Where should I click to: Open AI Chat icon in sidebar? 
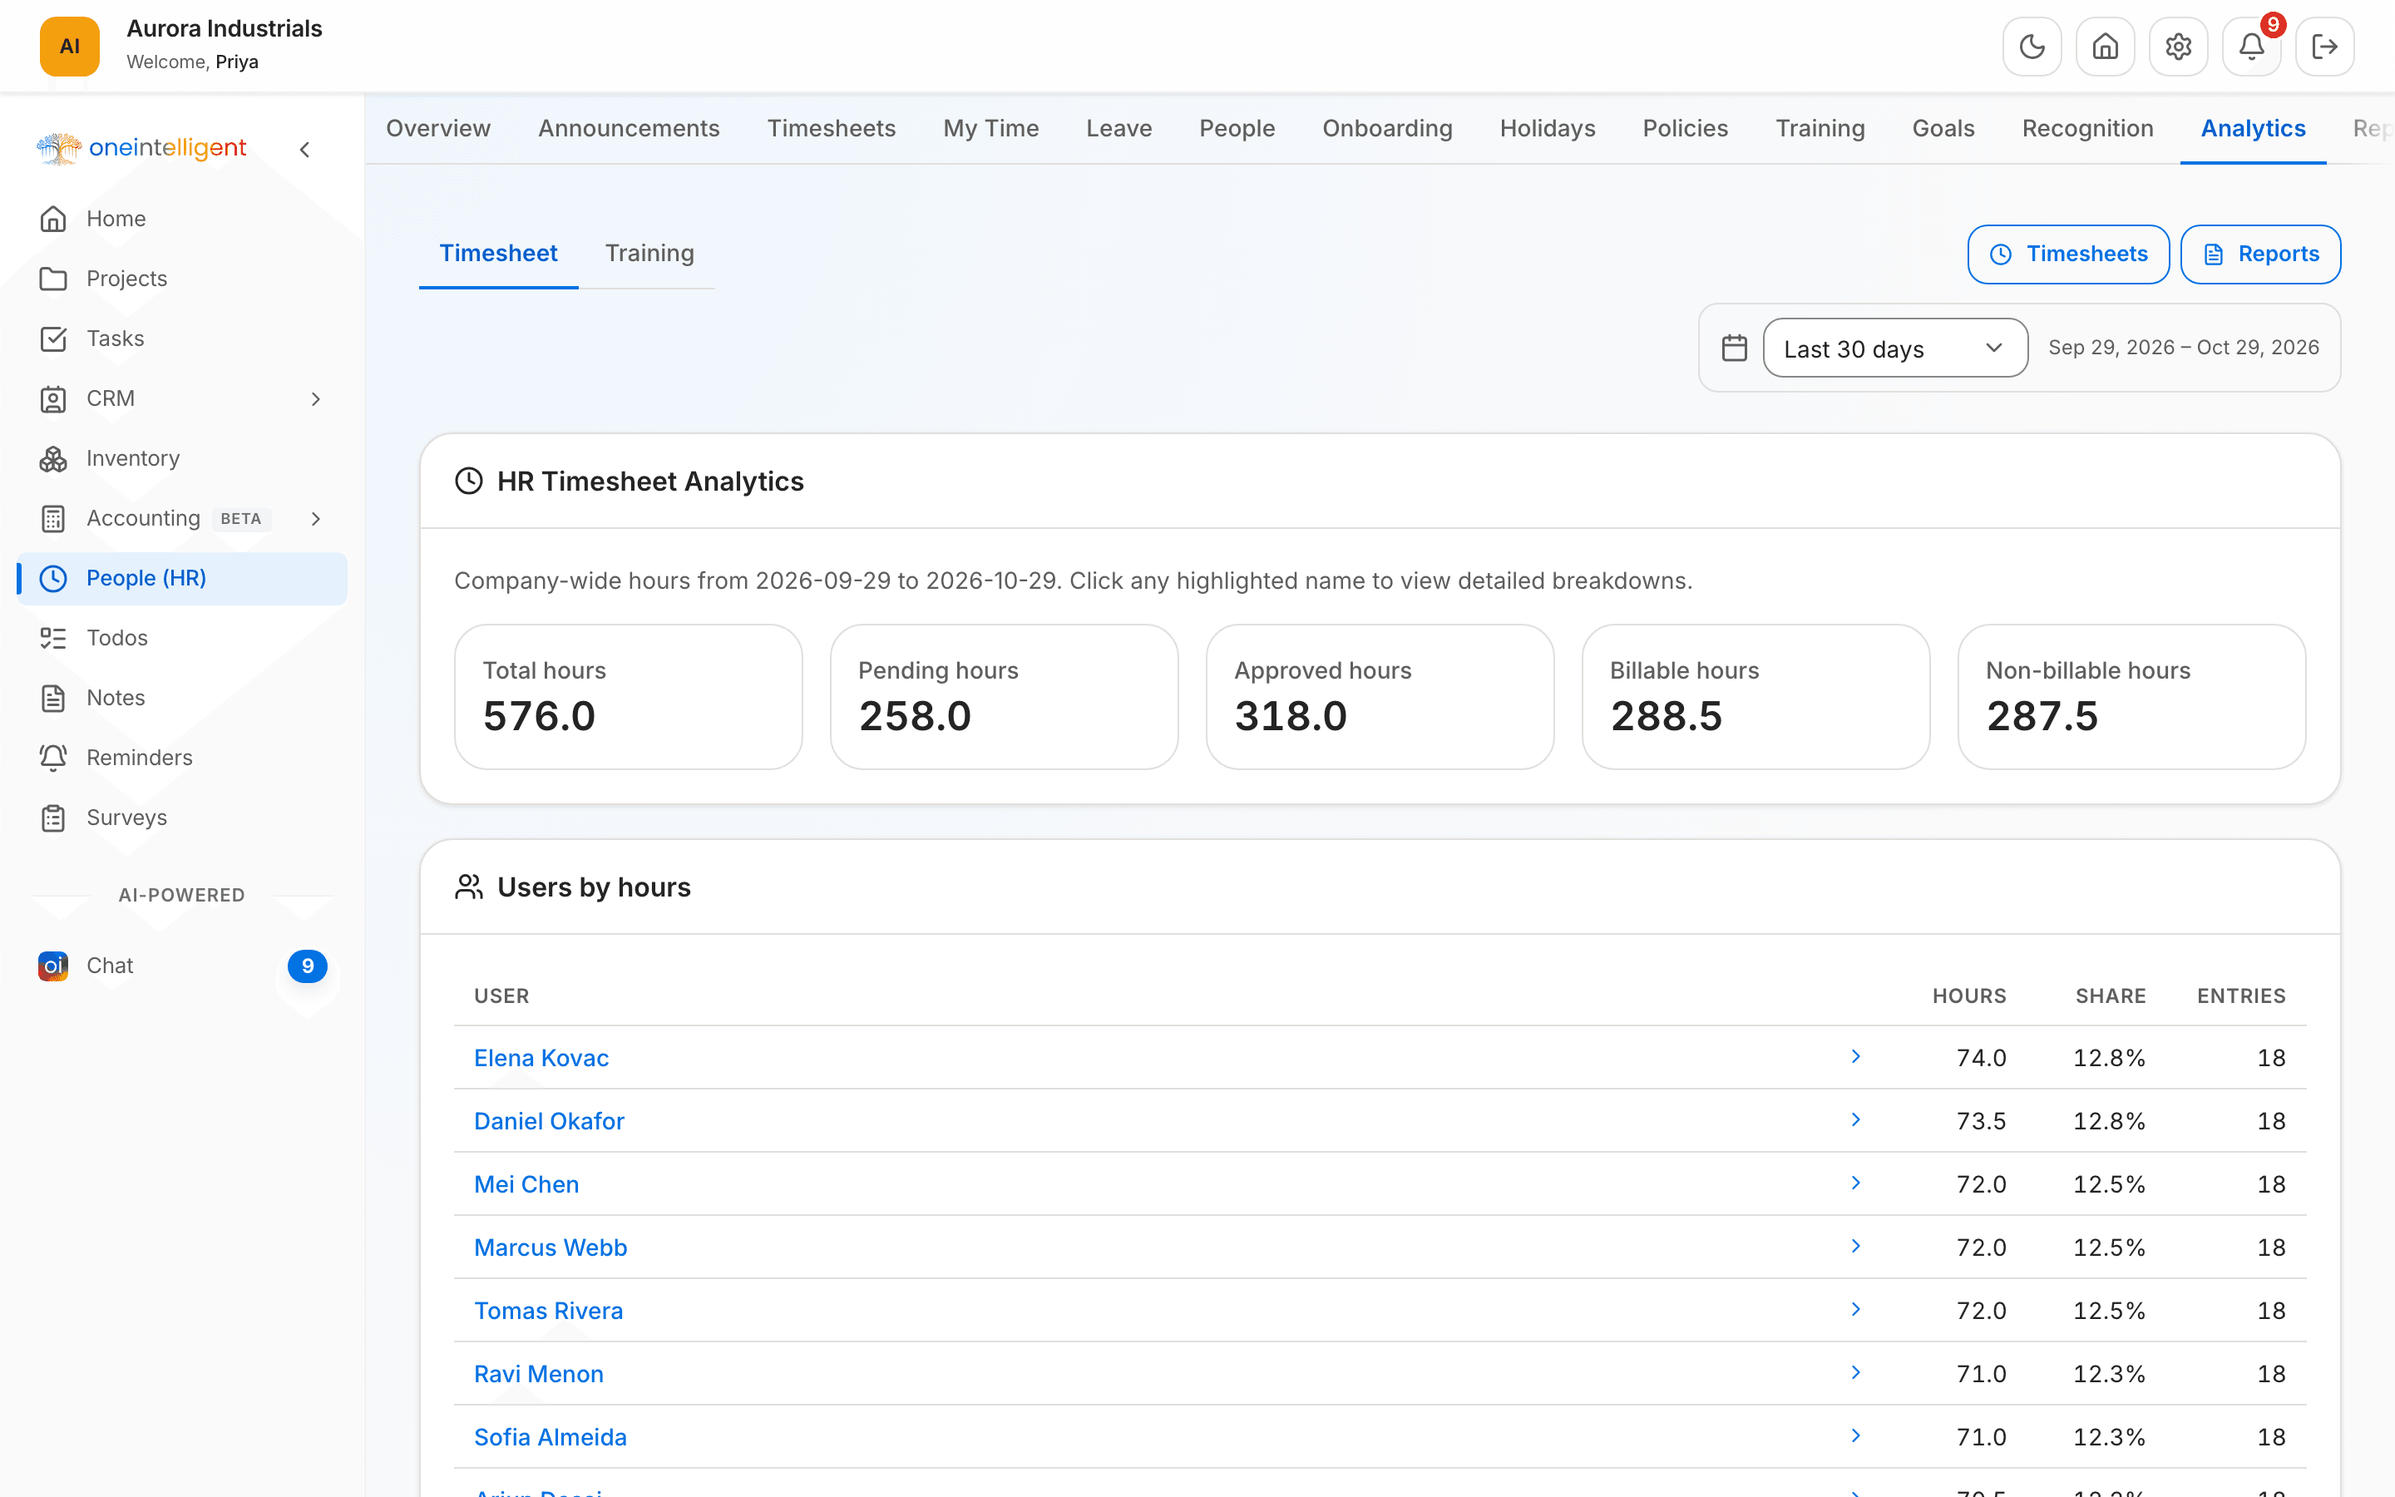[53, 966]
